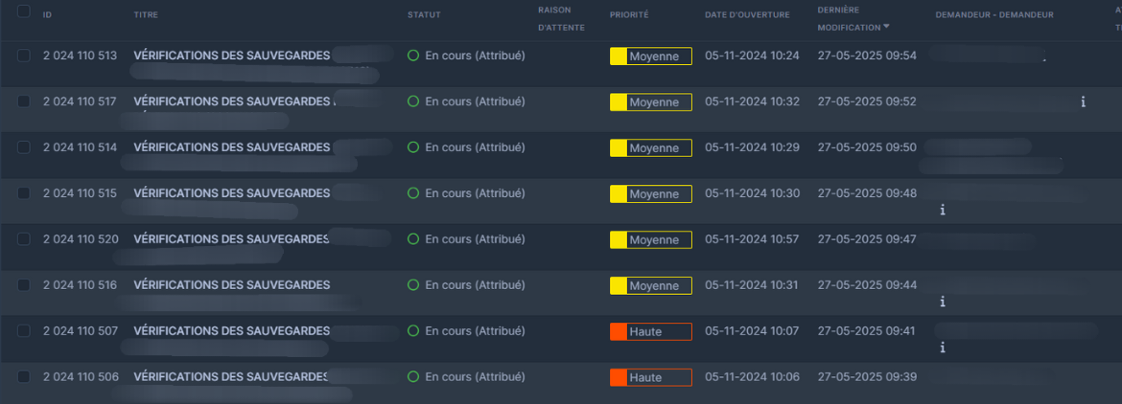Sort tickets by the Date d'ouverture header
This screenshot has width=1122, height=404.
747,15
